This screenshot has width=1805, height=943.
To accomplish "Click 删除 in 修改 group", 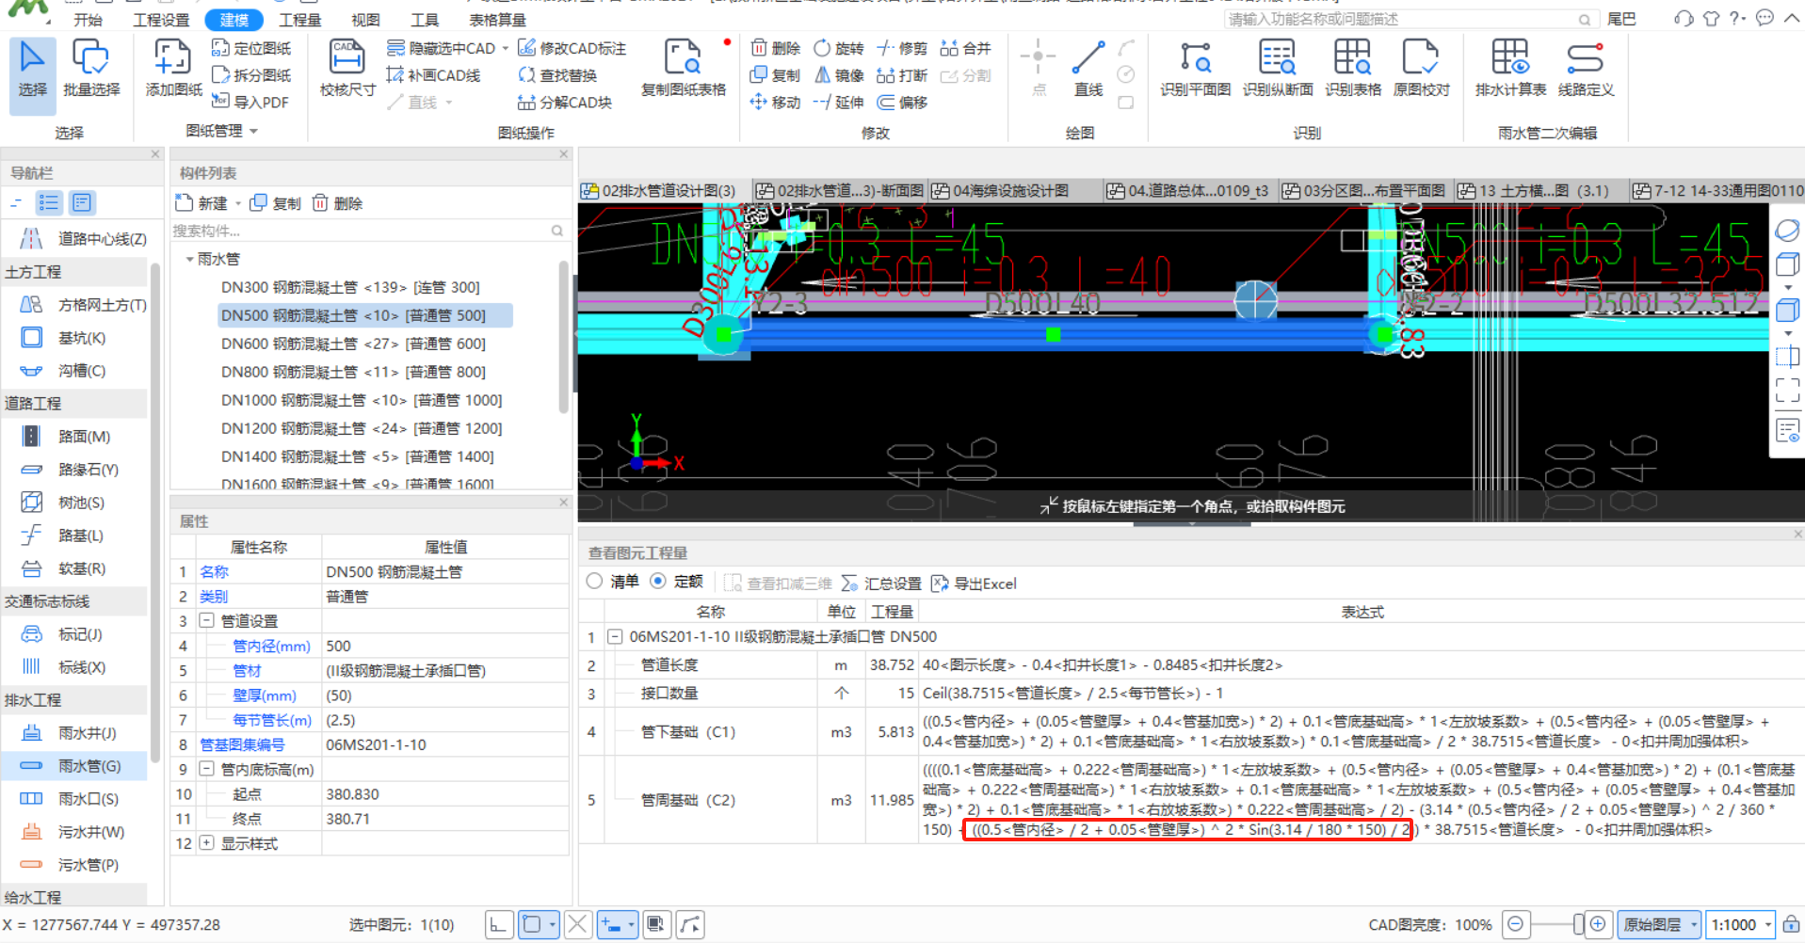I will pos(775,48).
